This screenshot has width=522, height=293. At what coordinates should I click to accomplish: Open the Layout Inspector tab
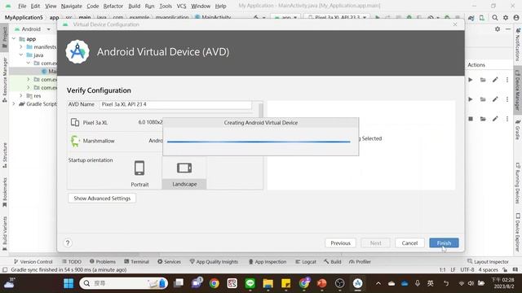coord(488,262)
